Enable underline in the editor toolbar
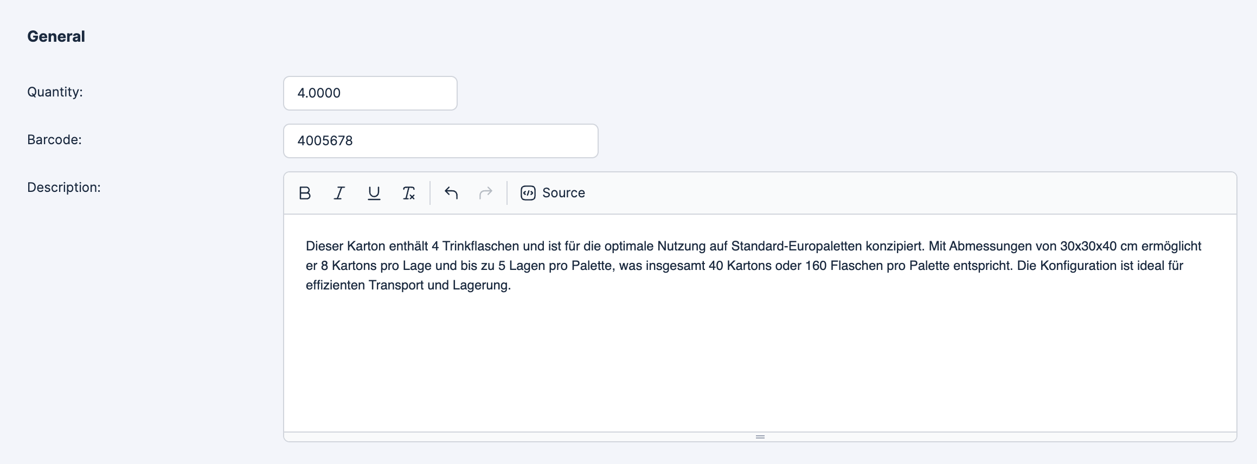 tap(374, 193)
